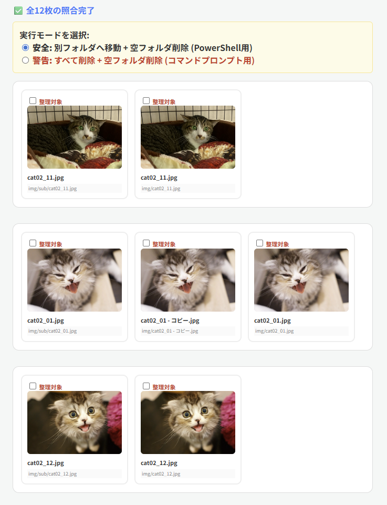Image resolution: width=387 pixels, height=505 pixels.
Task: Check 整理対象 for cat02_01 - コピー.jpg
Action: coord(146,243)
